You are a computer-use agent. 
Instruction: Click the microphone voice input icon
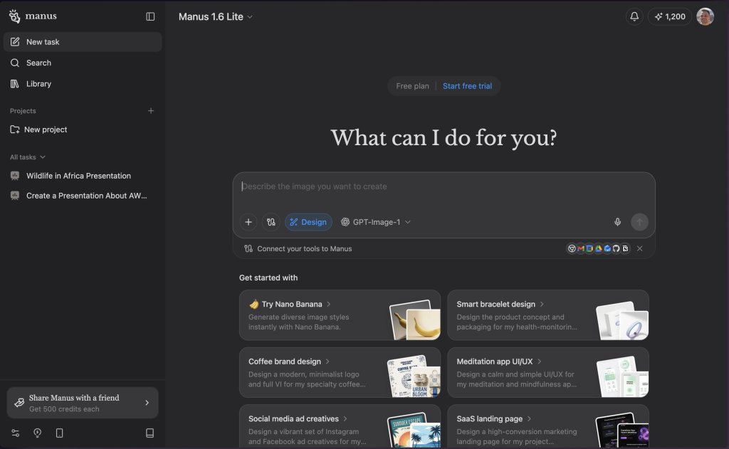617,222
